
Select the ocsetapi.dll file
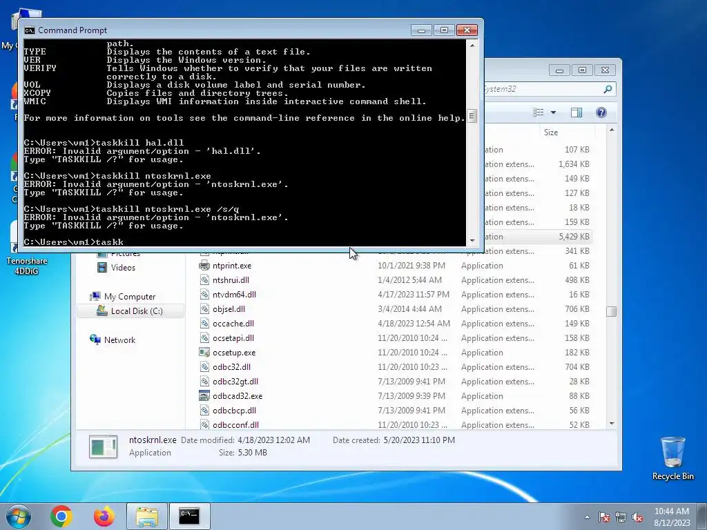pyautogui.click(x=233, y=338)
